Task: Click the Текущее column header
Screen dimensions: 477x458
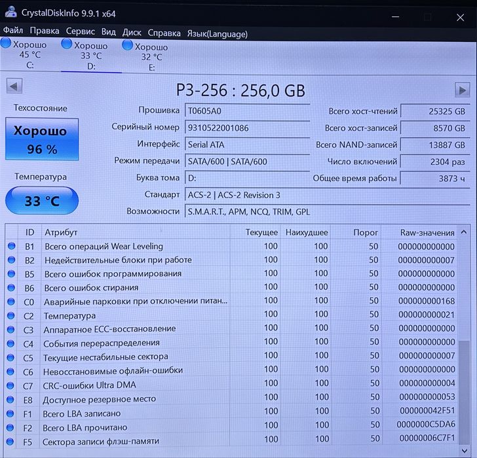Action: 255,232
